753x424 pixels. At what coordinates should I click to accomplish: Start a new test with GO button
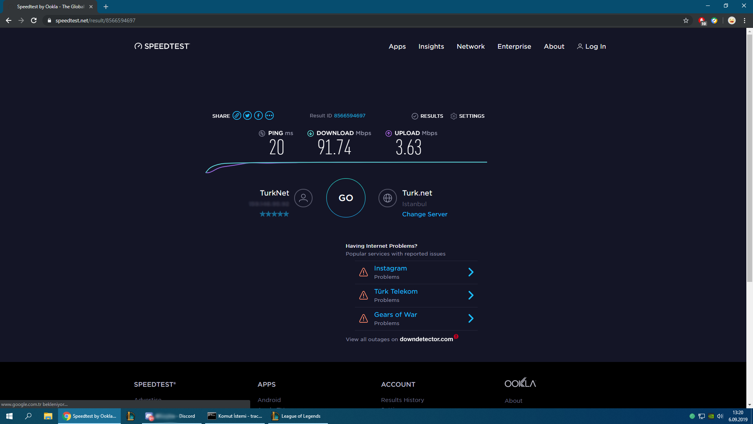point(346,198)
